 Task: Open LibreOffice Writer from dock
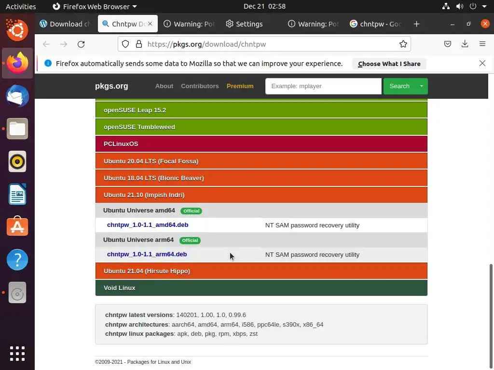pyautogui.click(x=17, y=195)
